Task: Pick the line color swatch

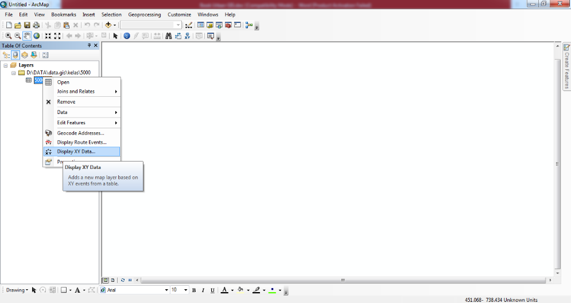Action: pos(257,290)
